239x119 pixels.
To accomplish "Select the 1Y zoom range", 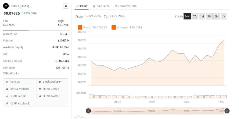I will [223, 16].
